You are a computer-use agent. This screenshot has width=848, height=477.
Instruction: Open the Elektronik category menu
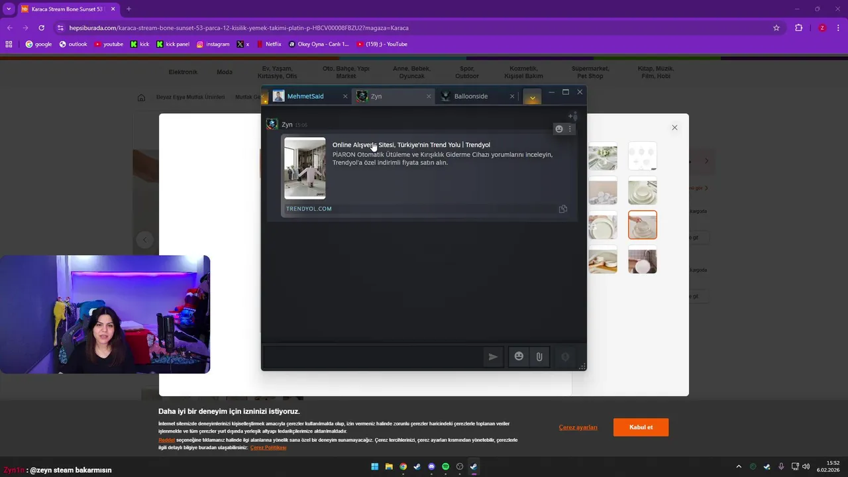pyautogui.click(x=183, y=72)
